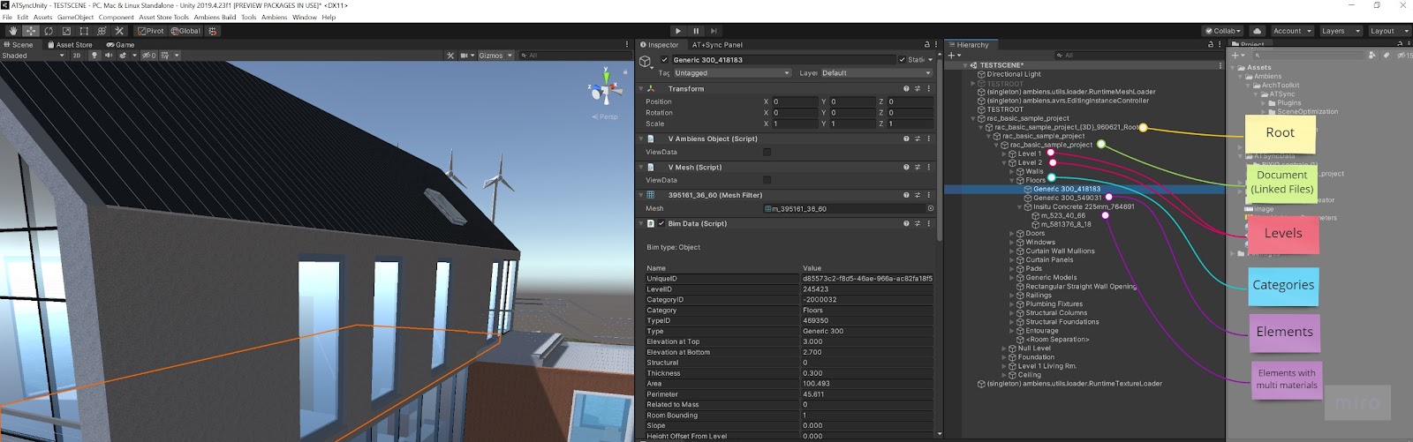Open scene component tools icon beside camera
The height and width of the screenshot is (442, 1413).
450,56
